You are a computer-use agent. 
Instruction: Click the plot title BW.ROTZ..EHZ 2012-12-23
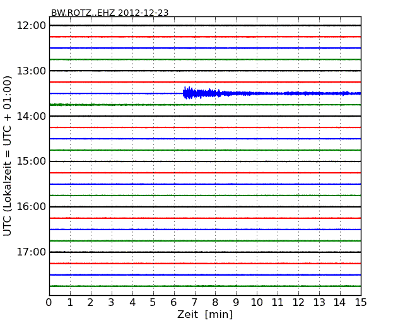coord(110,13)
